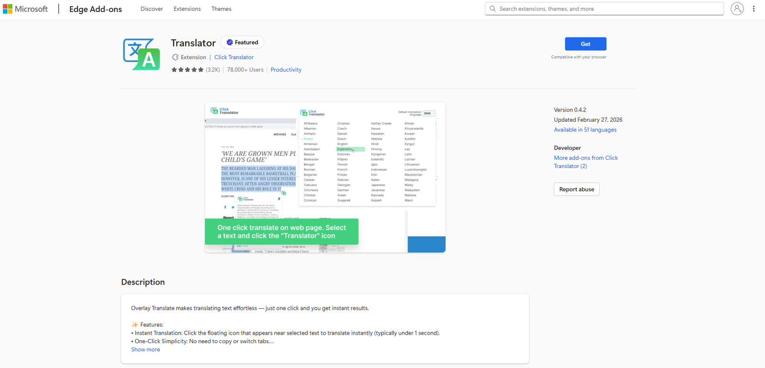Click the Microsoft logo
Image resolution: width=765 pixels, height=368 pixels.
point(25,9)
